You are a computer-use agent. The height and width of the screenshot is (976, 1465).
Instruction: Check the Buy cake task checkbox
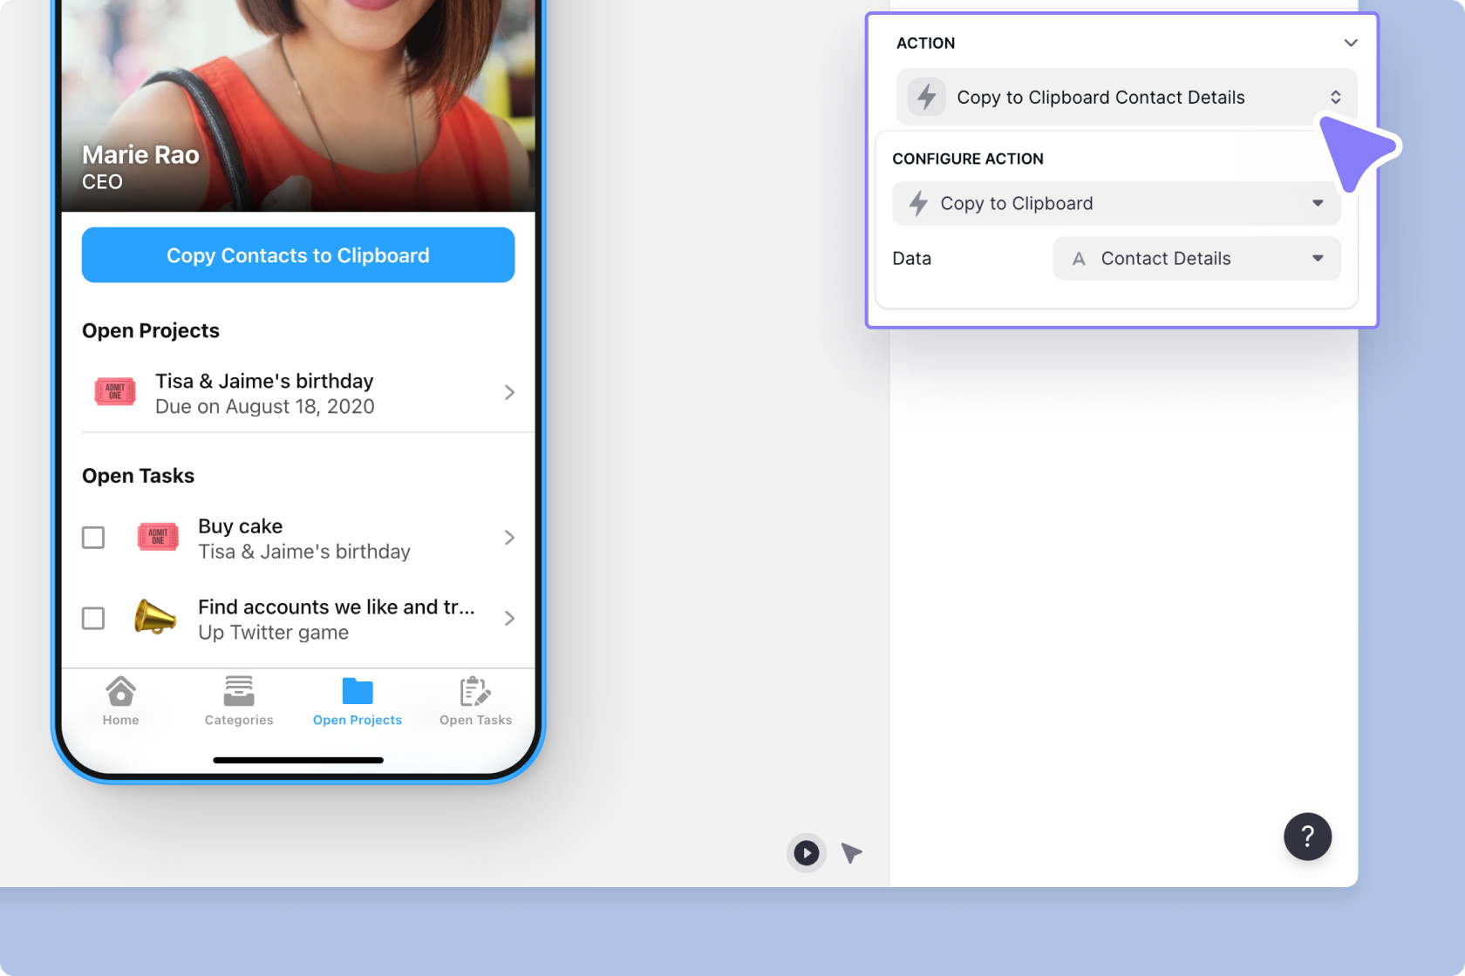coord(92,538)
